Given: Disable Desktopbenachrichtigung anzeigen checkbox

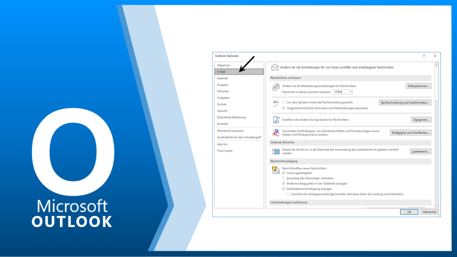Looking at the screenshot, I should [x=283, y=189].
